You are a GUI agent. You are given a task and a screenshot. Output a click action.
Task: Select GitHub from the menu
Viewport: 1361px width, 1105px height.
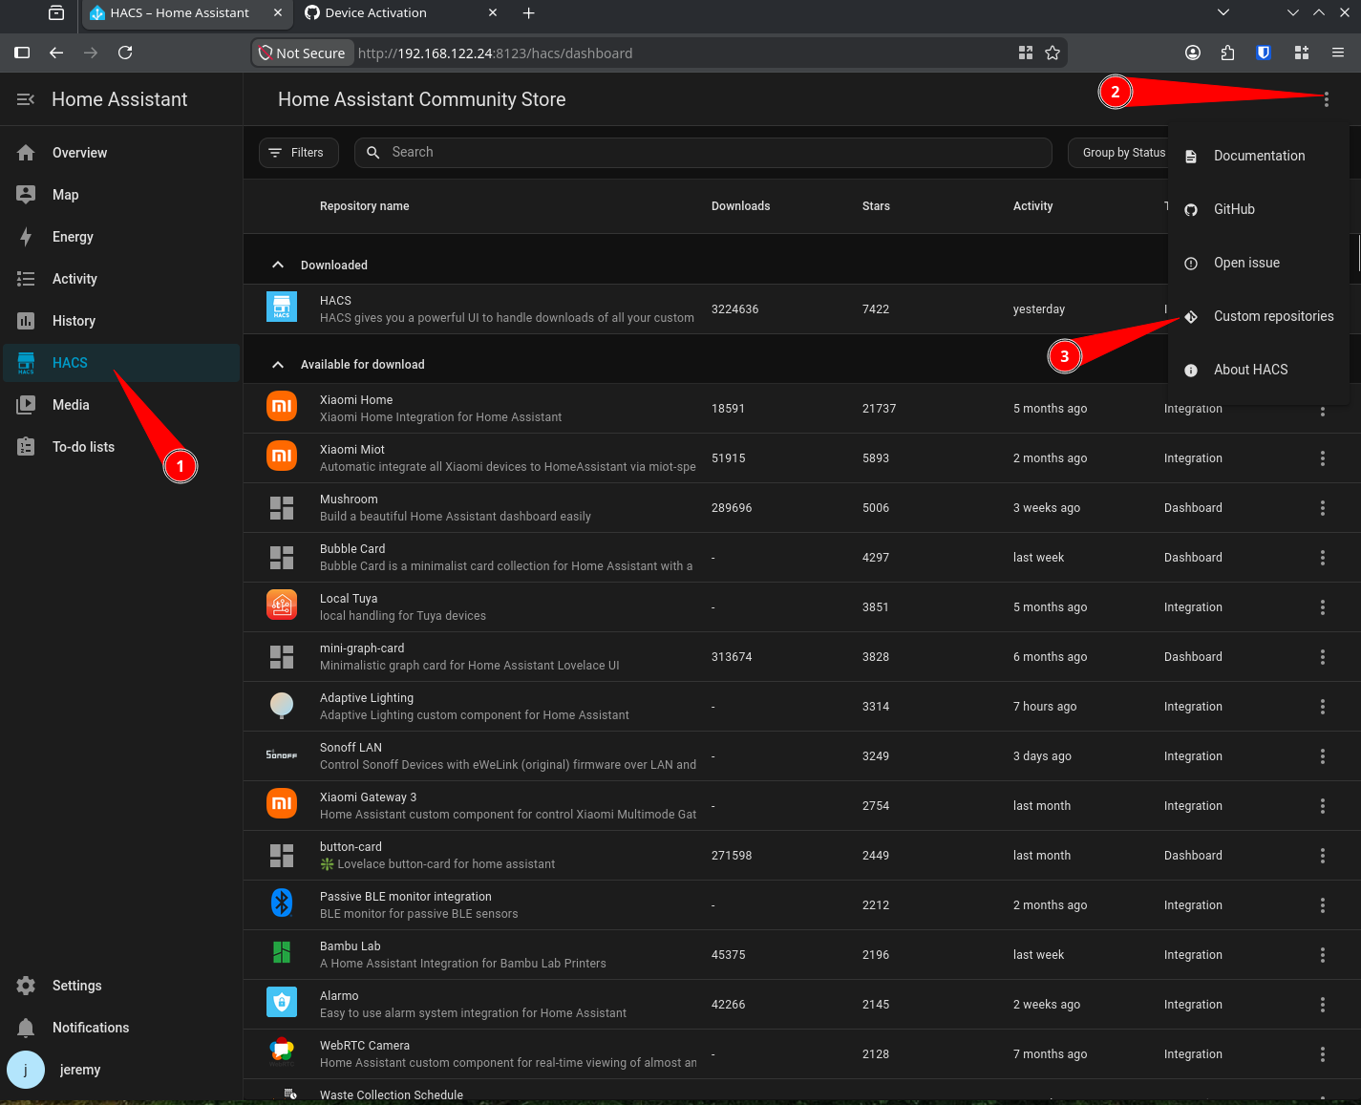click(1259, 209)
